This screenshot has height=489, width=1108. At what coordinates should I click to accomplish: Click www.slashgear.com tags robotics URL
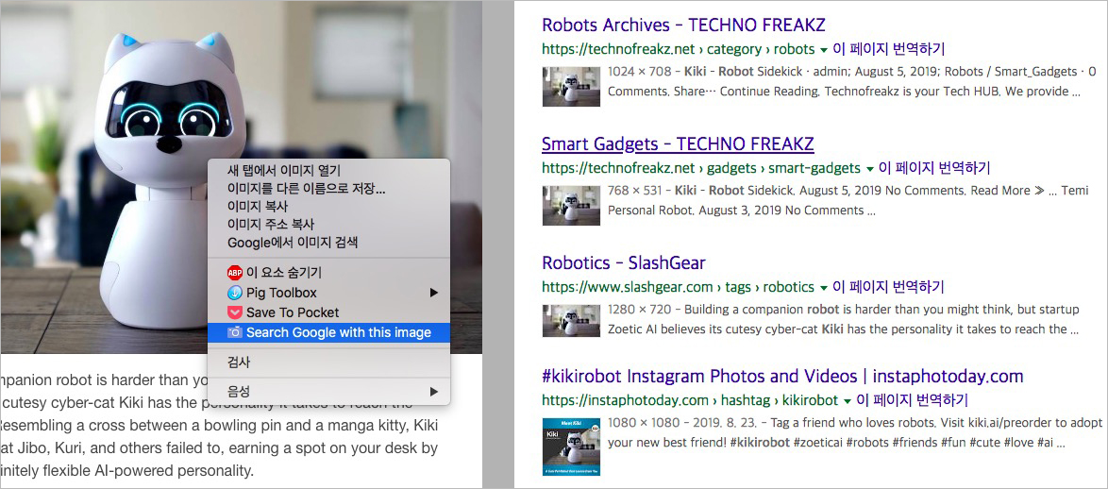[x=679, y=288]
